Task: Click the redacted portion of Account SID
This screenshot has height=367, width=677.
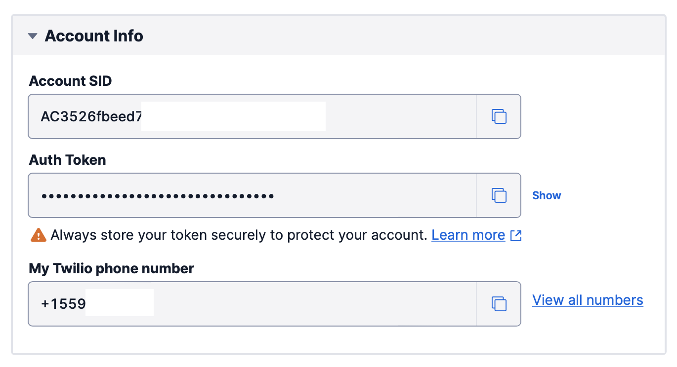Action: point(233,116)
